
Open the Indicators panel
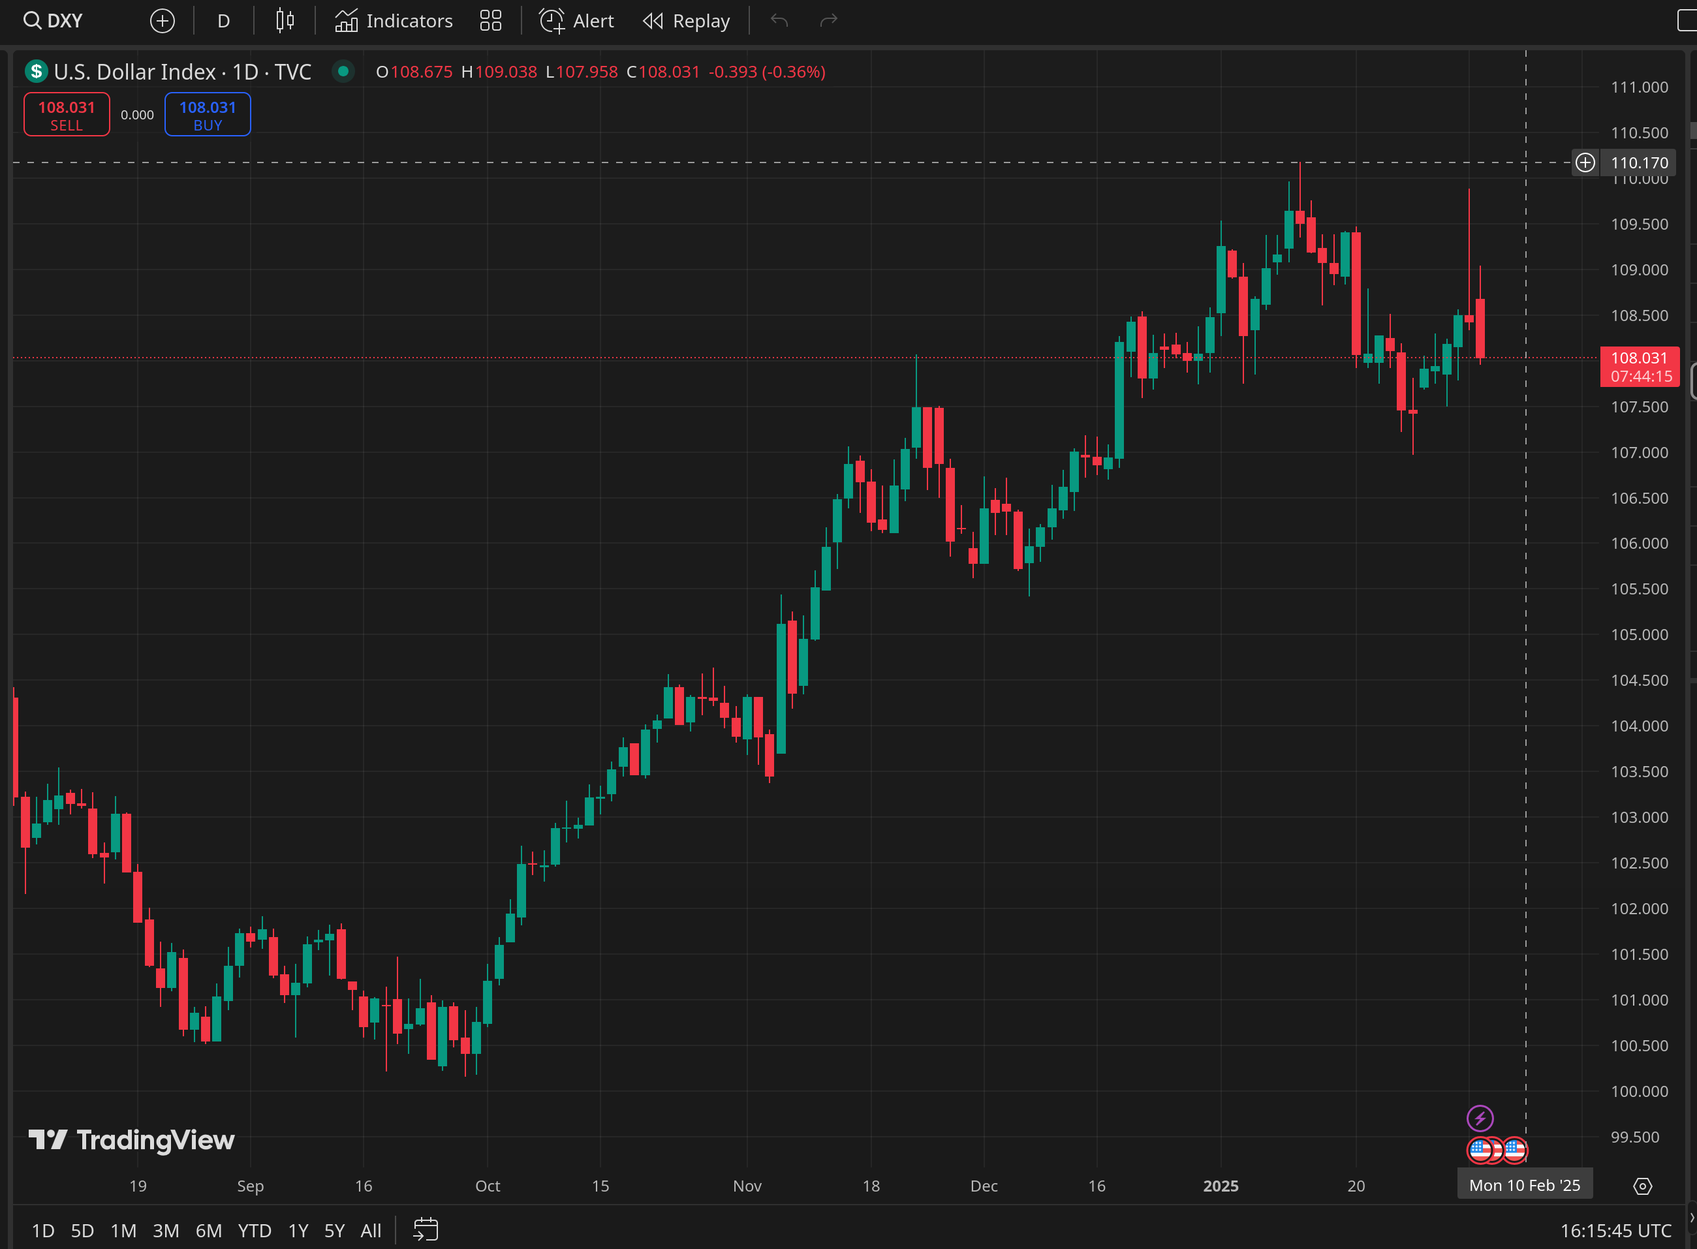pyautogui.click(x=394, y=21)
